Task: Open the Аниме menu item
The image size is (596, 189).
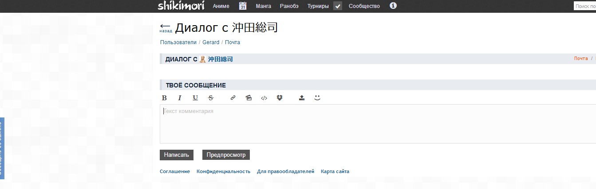Action: tap(221, 6)
